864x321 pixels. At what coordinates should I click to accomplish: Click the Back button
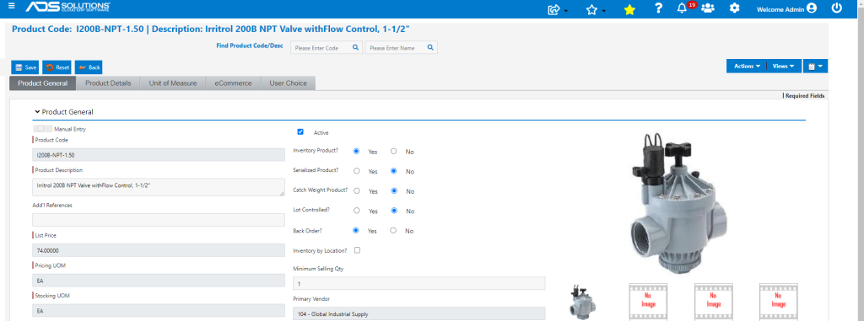point(89,67)
